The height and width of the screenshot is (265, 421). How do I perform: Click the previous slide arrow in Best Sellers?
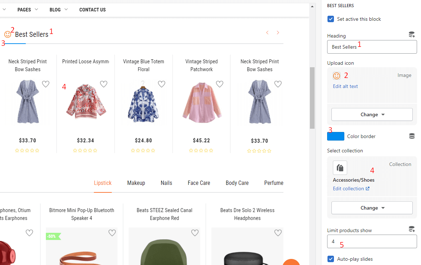267,33
